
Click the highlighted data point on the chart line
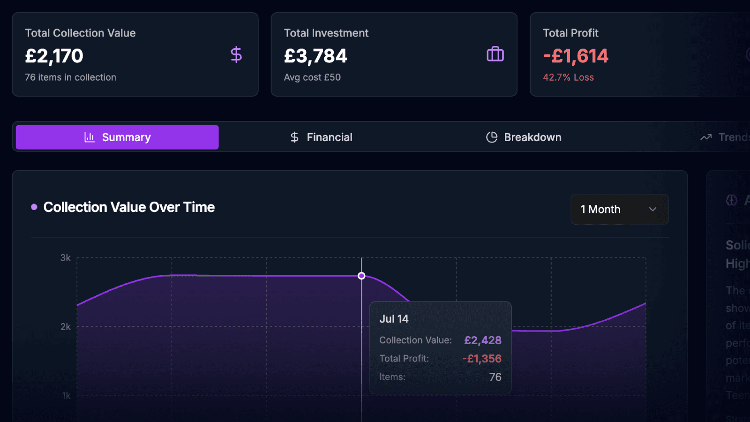point(361,276)
